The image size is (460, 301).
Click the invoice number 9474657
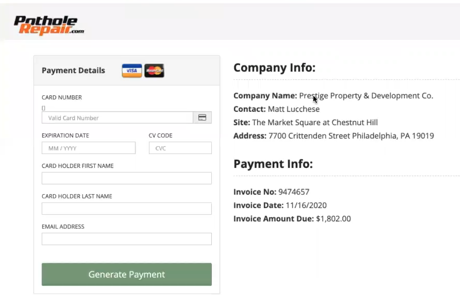(x=294, y=192)
